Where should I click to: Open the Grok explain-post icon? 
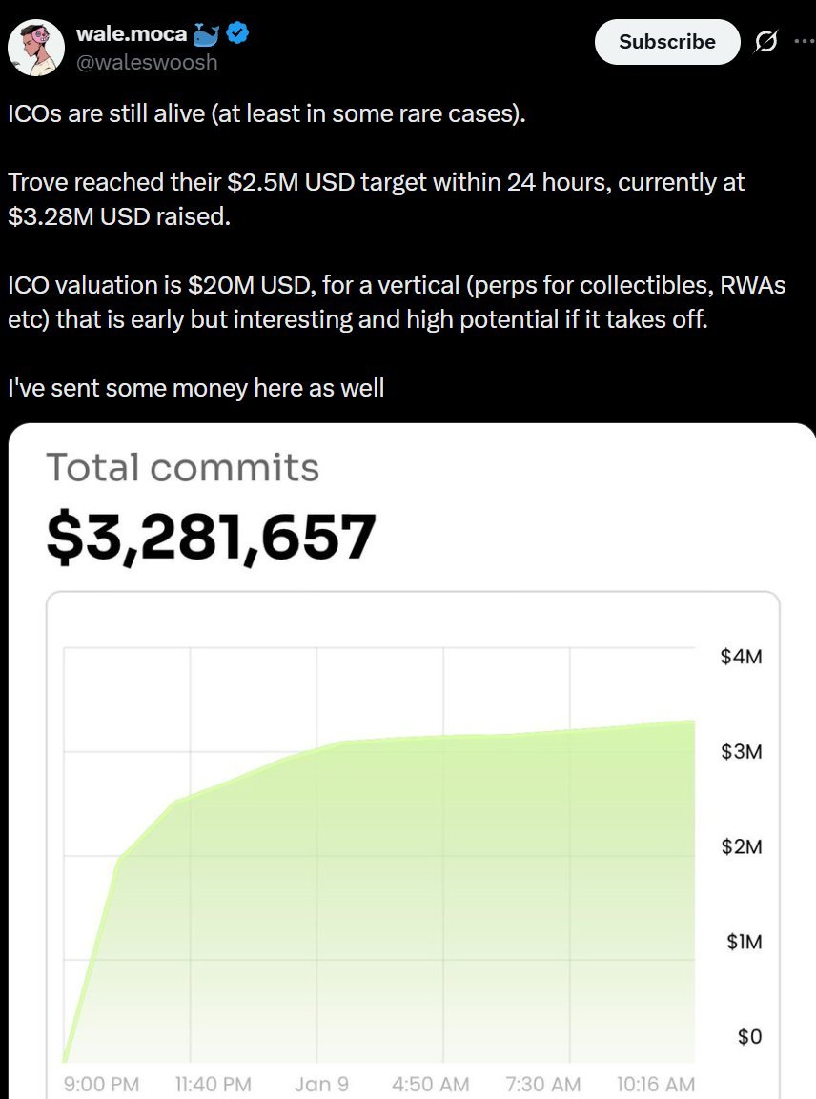pyautogui.click(x=764, y=42)
